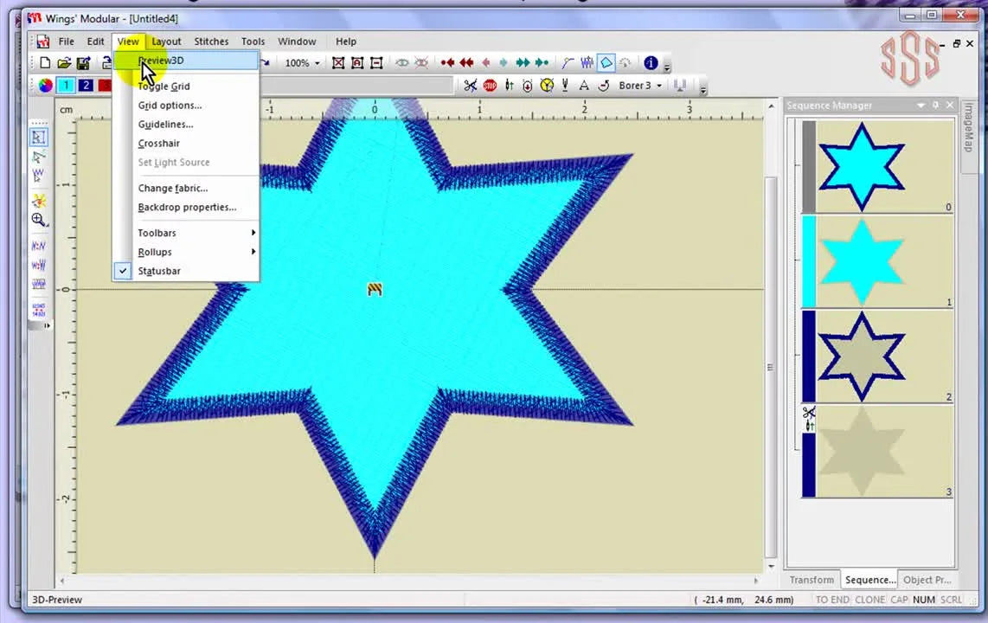Expand the left toolbox with the small arrow
Image resolution: width=988 pixels, height=623 pixels.
[x=47, y=325]
